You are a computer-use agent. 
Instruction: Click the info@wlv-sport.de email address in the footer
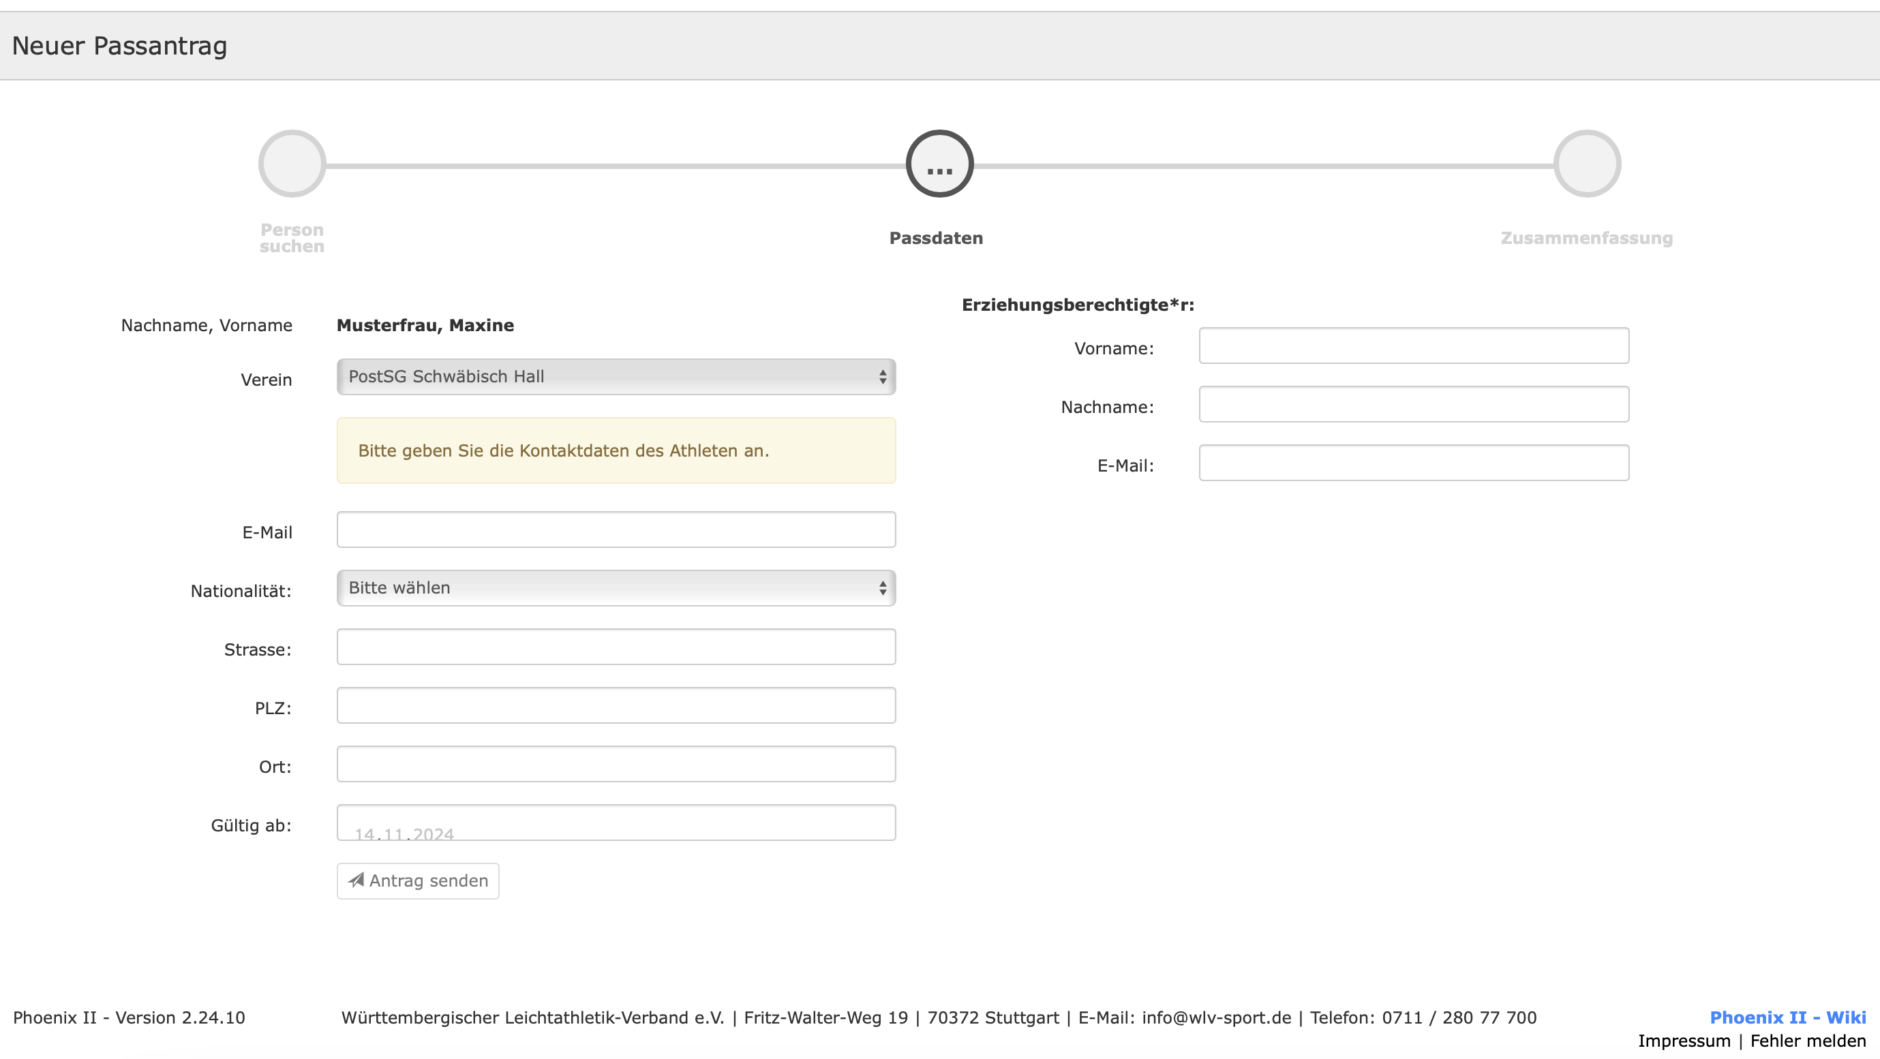(x=1216, y=1017)
